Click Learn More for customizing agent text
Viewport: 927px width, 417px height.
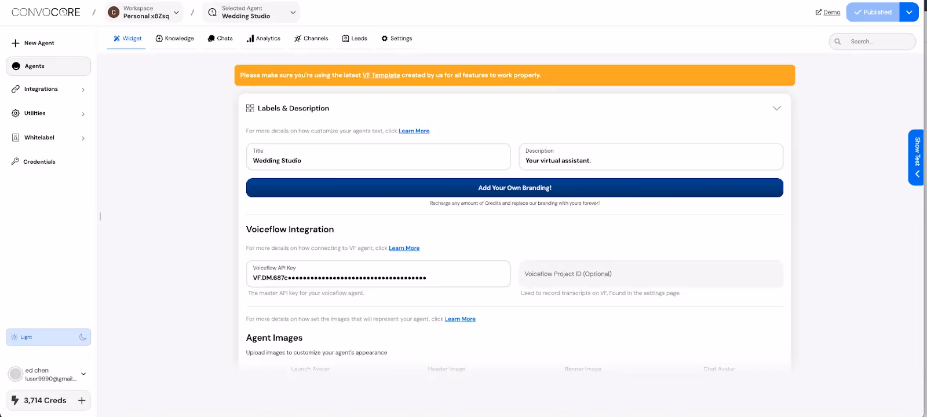pos(414,131)
